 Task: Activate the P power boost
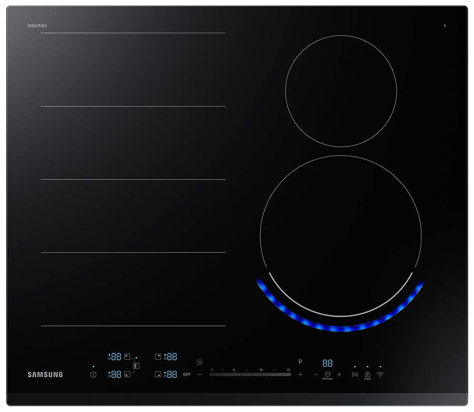300,362
